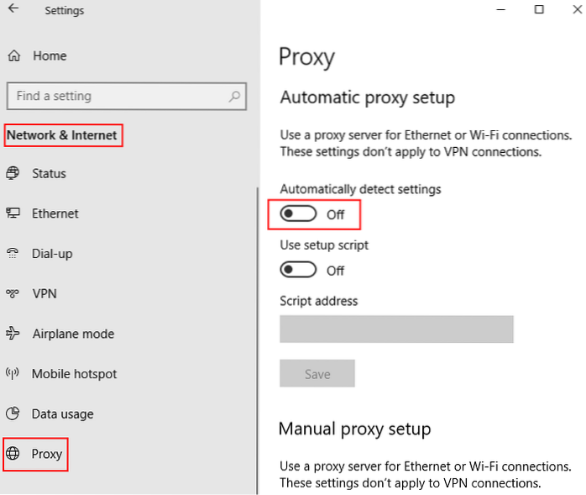Click the Mobile hotspot icon
This screenshot has height=495, width=586.
pos(13,374)
